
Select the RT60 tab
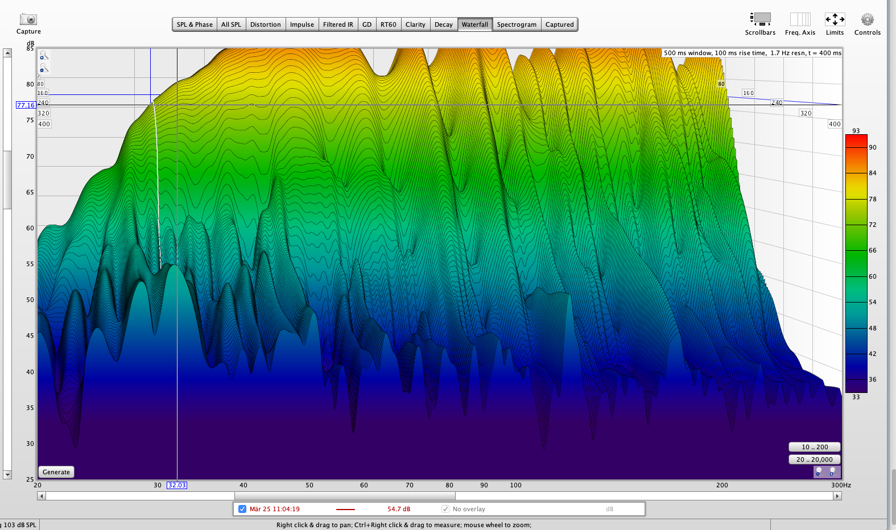click(389, 24)
